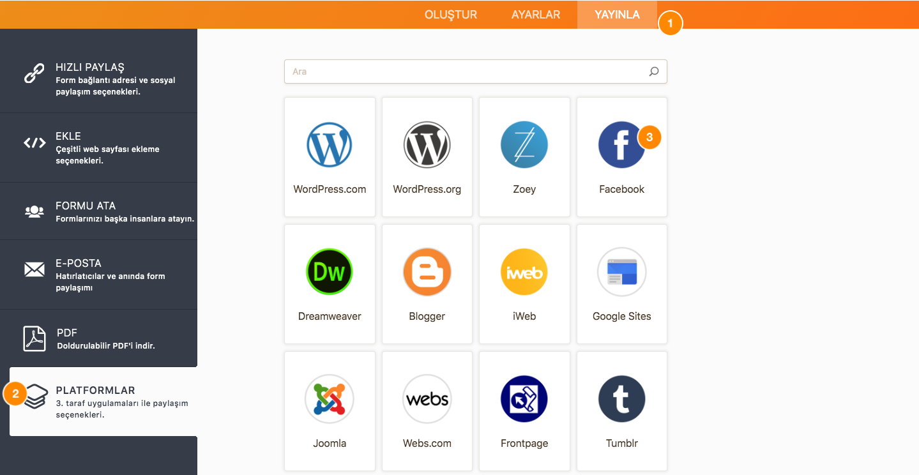The height and width of the screenshot is (475, 919).
Task: Click the iWeb label text
Action: (524, 316)
